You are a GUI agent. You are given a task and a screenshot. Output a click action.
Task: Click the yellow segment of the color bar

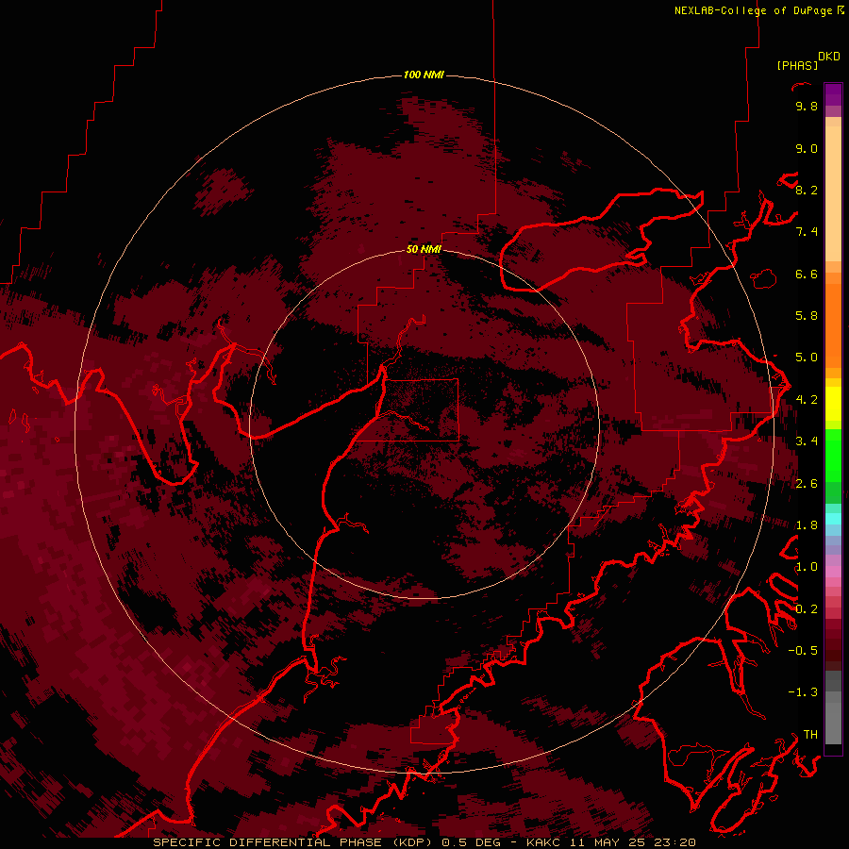833,404
